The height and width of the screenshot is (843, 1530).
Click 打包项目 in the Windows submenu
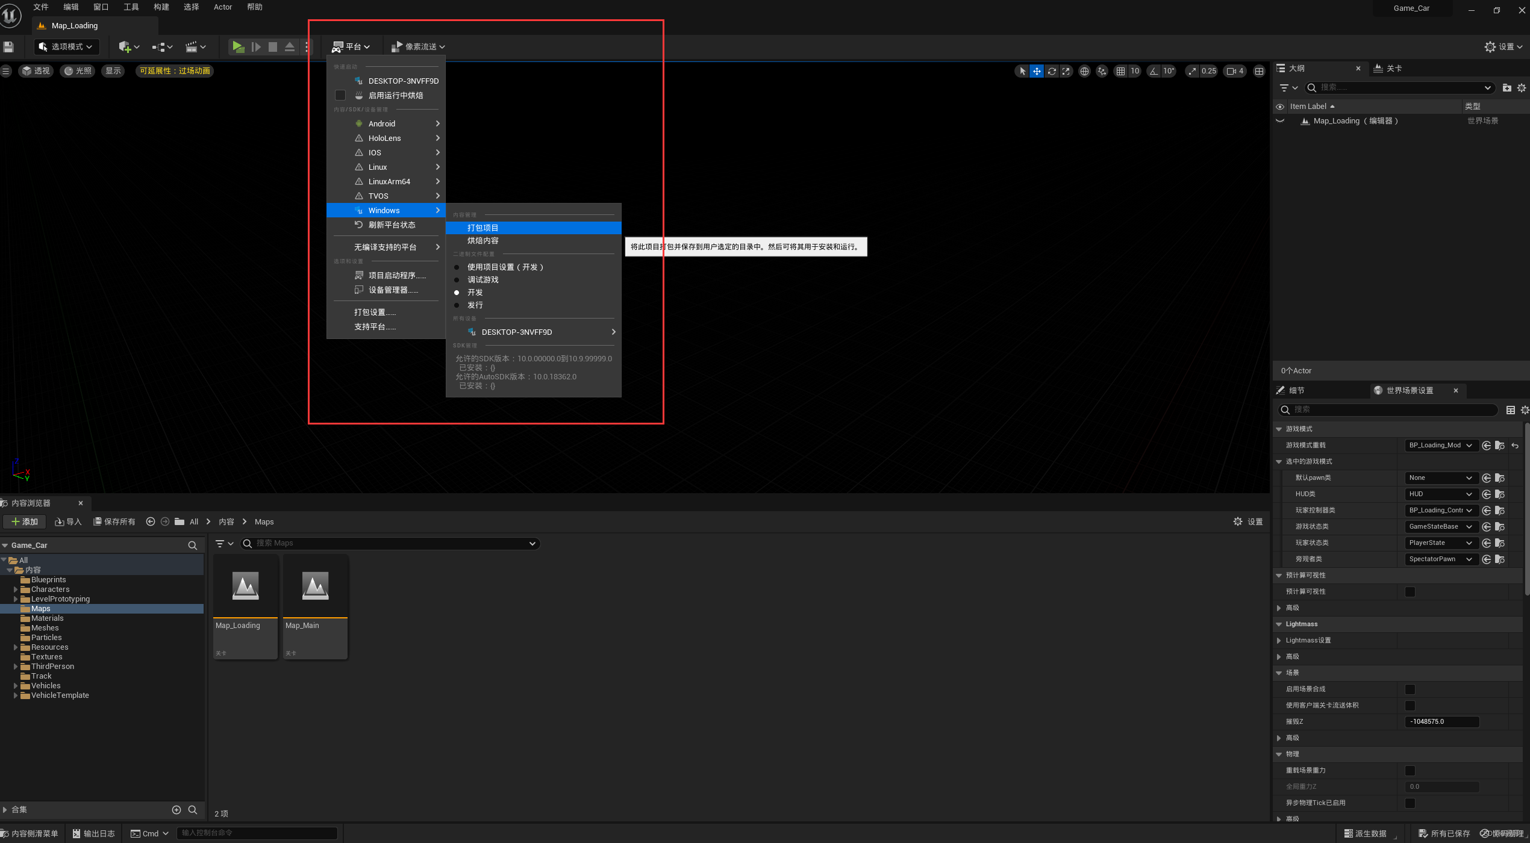tap(483, 228)
